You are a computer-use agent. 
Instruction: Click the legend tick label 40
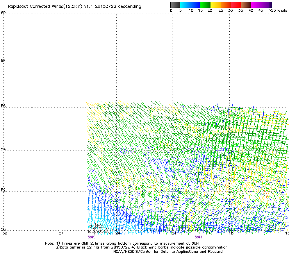coord(251,11)
